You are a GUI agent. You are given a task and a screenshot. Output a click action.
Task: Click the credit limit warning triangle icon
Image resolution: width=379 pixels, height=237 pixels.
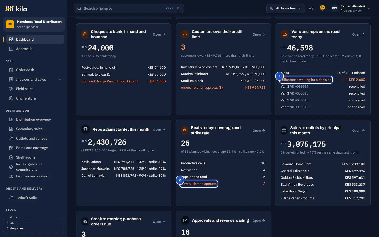(185, 34)
